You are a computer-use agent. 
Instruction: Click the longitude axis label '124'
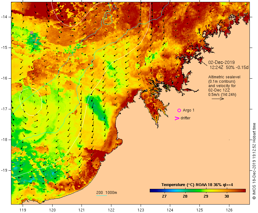pos(170,210)
